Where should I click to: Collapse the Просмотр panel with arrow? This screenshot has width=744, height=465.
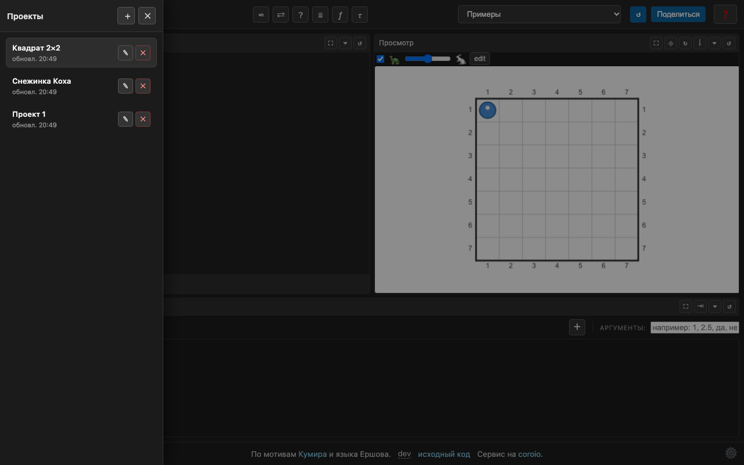pos(714,43)
